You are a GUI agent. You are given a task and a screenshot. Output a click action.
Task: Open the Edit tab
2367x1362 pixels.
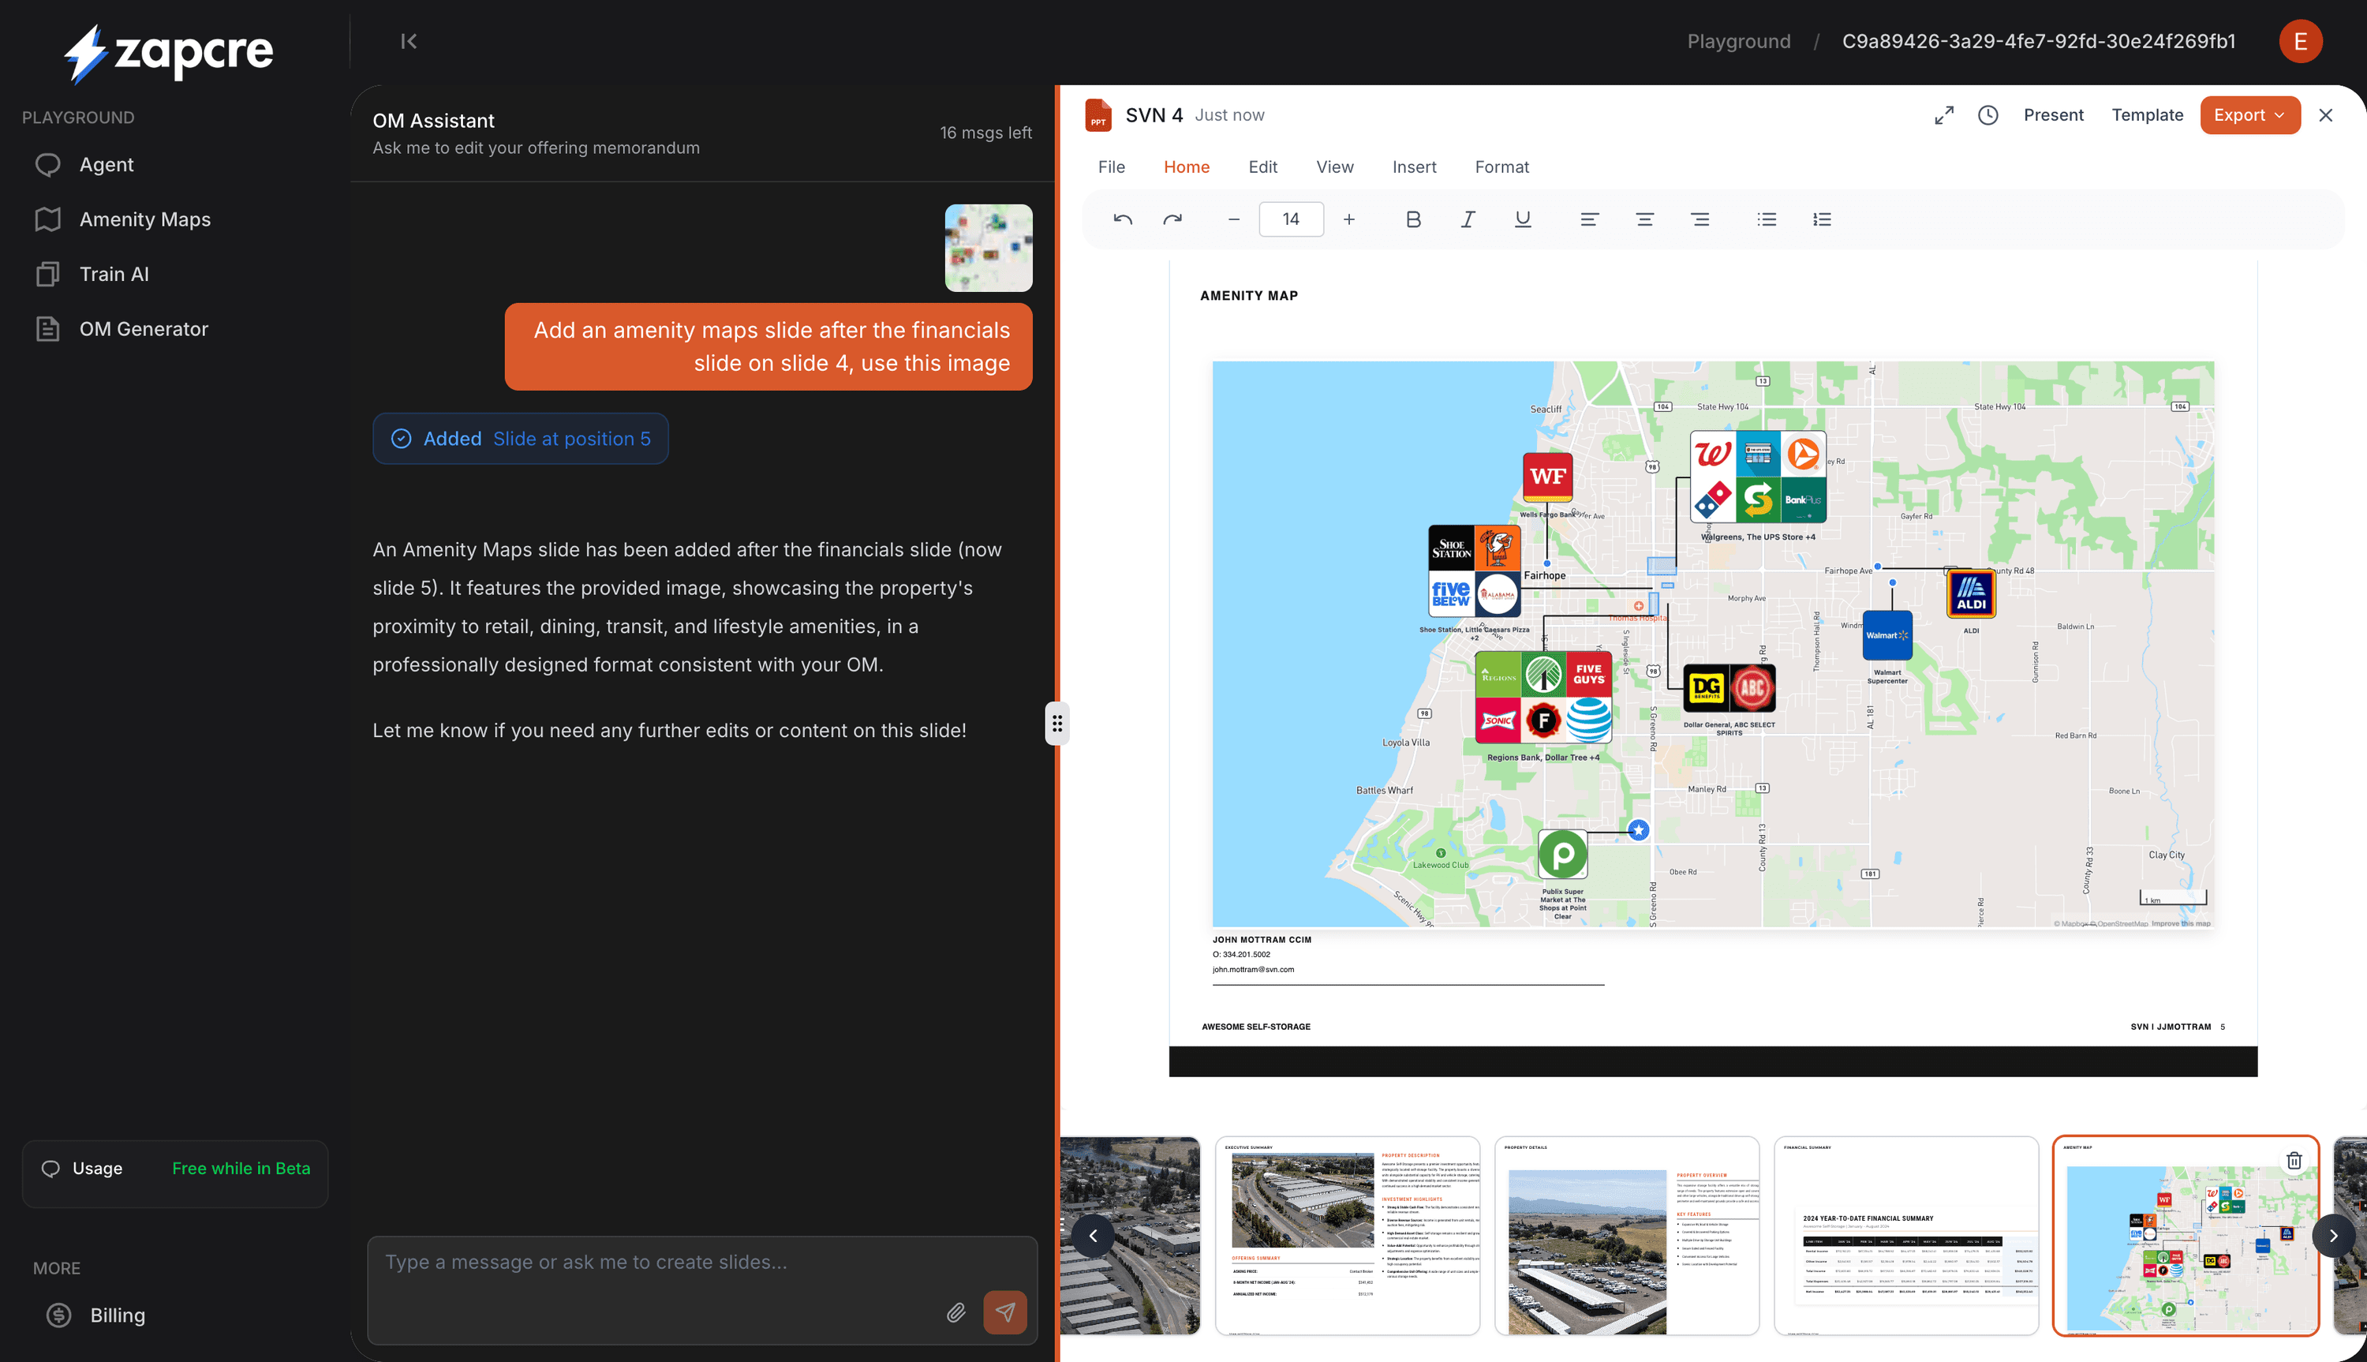[x=1262, y=167]
